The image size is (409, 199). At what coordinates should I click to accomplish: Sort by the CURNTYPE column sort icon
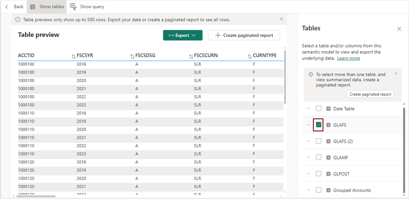250,56
